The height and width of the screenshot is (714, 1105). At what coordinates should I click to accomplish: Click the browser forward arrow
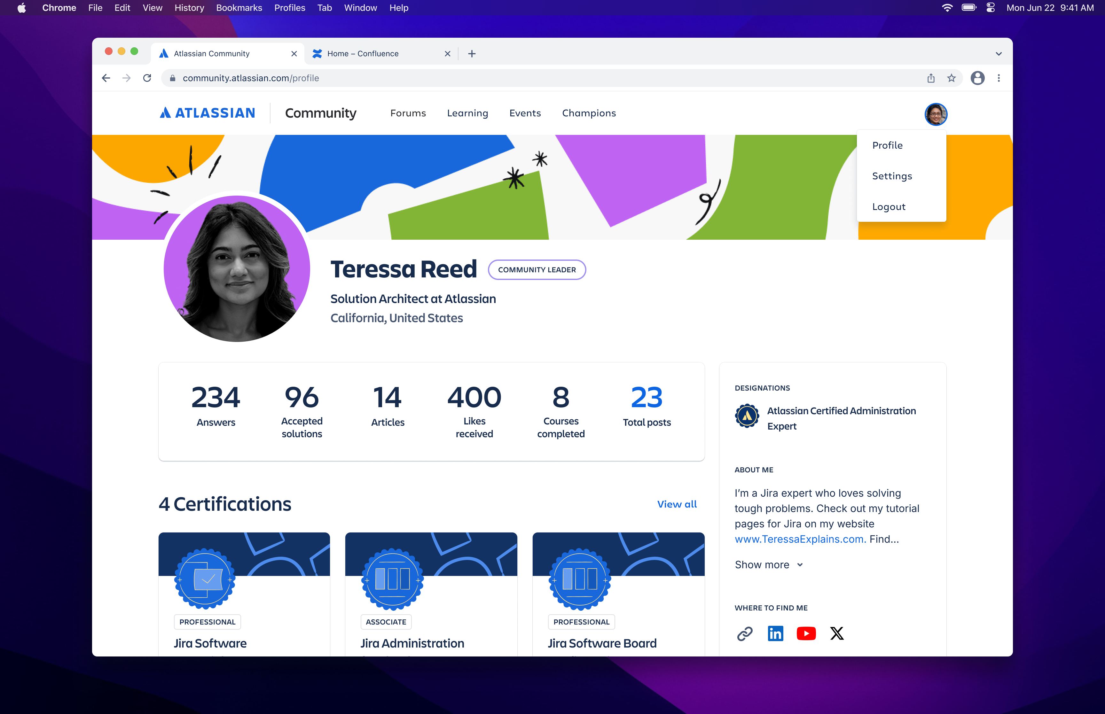tap(126, 78)
